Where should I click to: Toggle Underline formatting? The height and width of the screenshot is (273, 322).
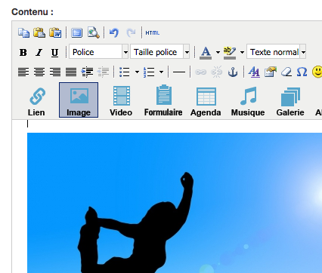coord(54,53)
